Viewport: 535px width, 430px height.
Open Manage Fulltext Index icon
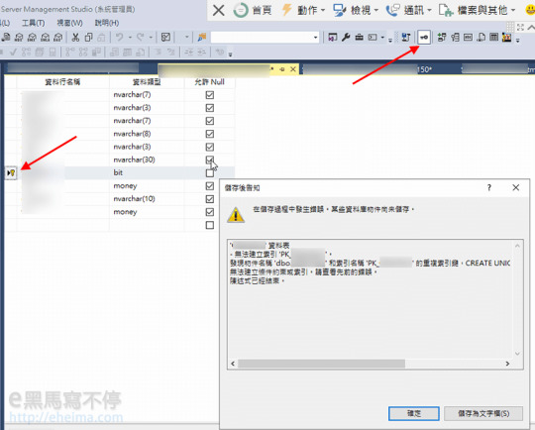pos(468,38)
